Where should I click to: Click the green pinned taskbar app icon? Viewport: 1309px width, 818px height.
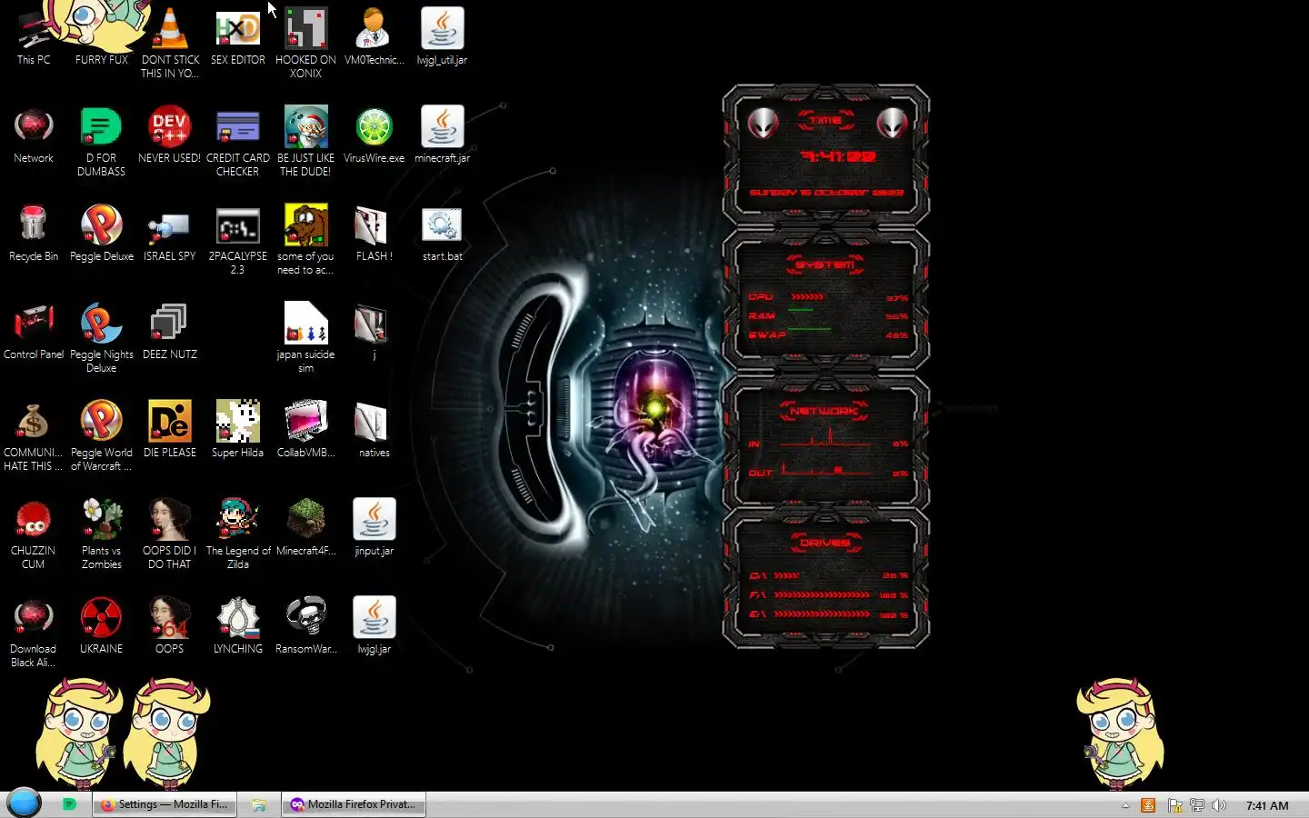(70, 804)
